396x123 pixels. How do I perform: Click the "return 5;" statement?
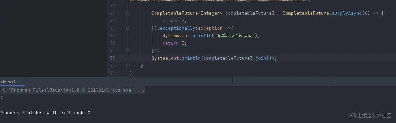pos(175,43)
